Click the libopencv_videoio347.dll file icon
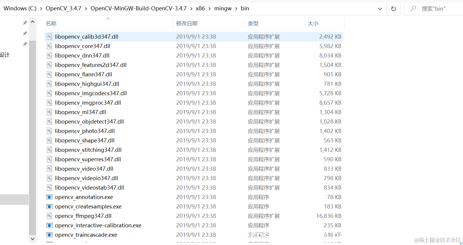 [x=50, y=178]
